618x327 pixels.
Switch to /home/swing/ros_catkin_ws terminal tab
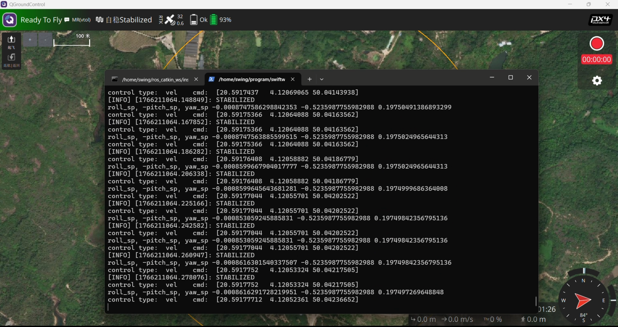(155, 79)
